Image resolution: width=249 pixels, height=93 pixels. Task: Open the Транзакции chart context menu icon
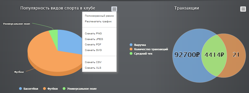pos(243,9)
